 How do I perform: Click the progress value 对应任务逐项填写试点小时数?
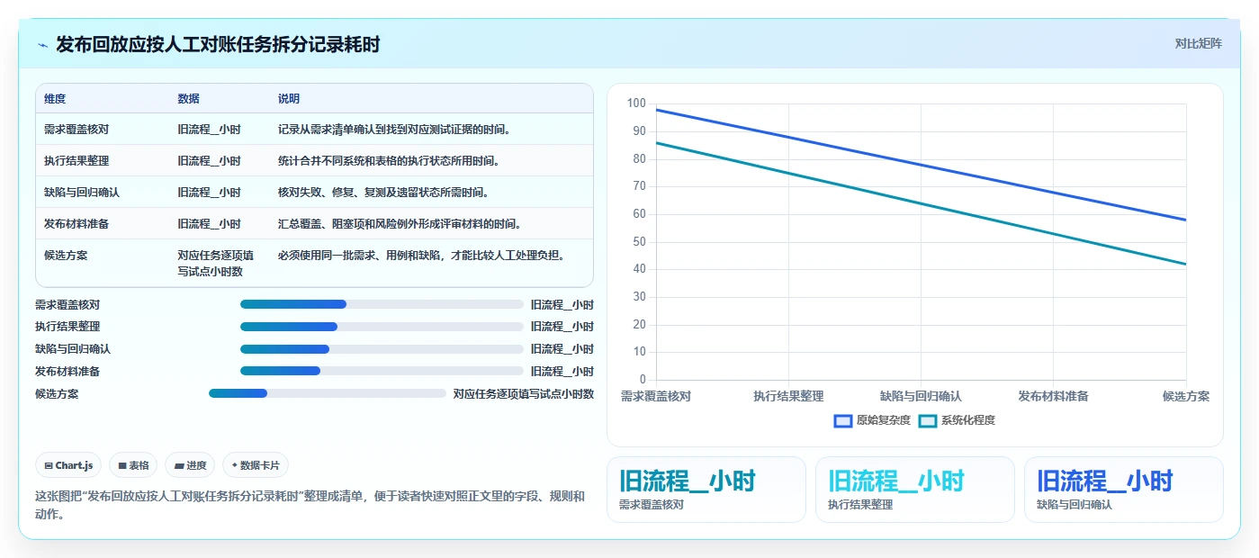click(x=524, y=393)
